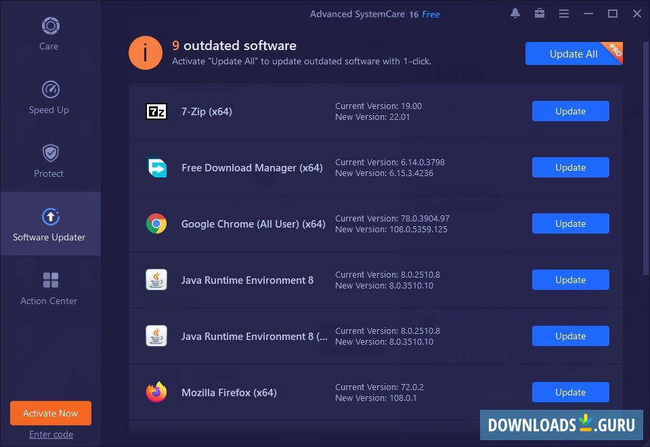The image size is (650, 447).
Task: Open the Action Center grid icon
Action: point(51,280)
